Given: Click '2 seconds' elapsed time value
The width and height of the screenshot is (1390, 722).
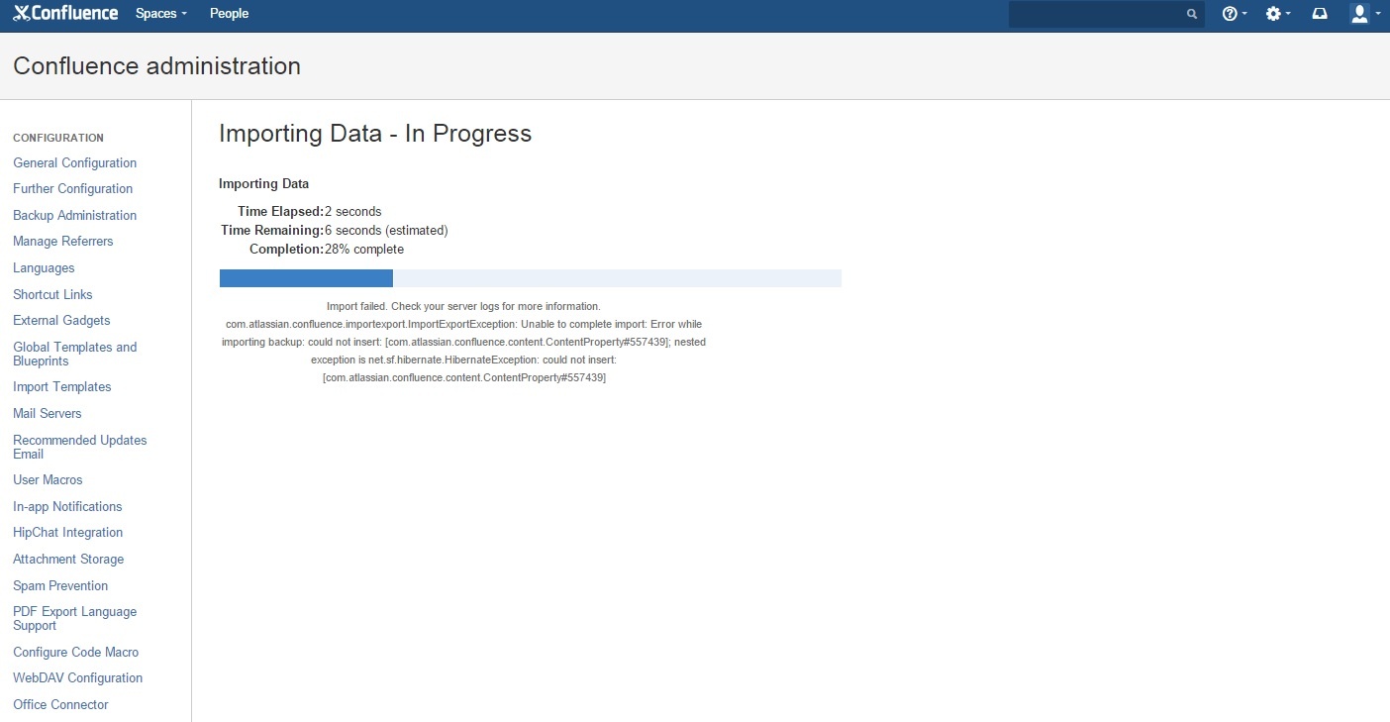Looking at the screenshot, I should point(352,211).
